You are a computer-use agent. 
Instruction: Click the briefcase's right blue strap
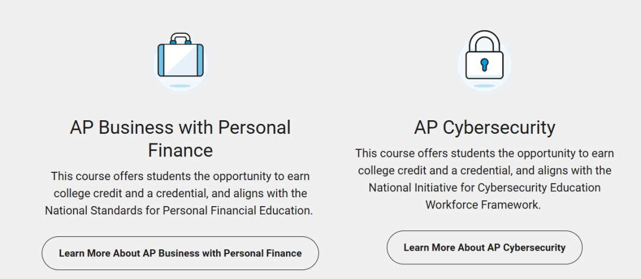point(199,60)
